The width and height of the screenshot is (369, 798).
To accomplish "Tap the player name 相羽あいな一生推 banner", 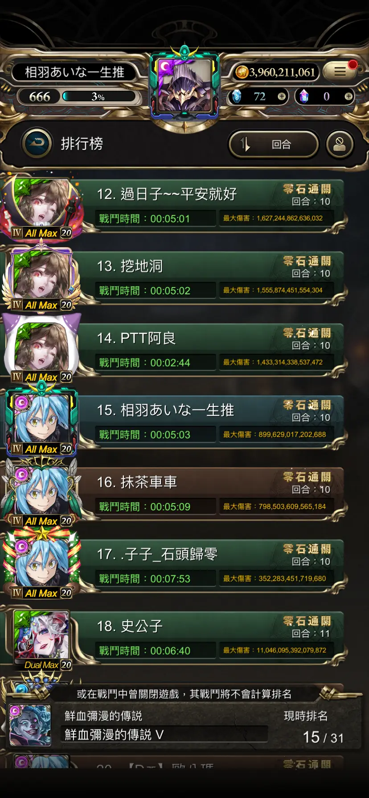I will [x=74, y=72].
